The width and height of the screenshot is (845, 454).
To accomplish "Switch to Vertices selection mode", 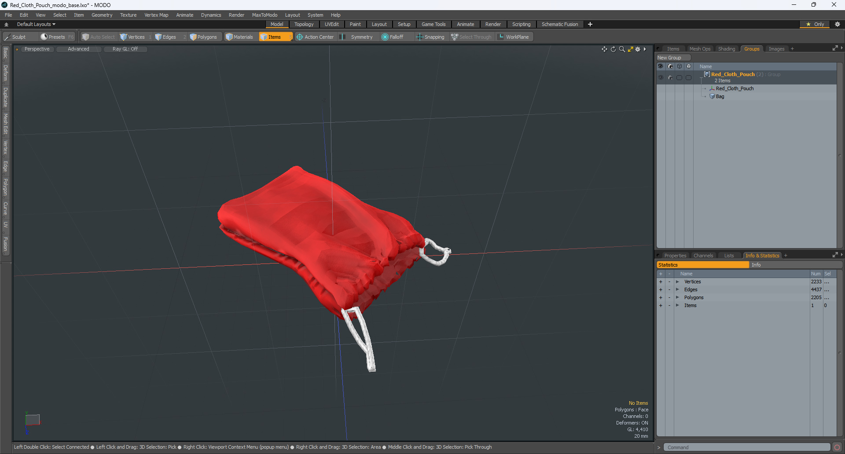I will pyautogui.click(x=132, y=37).
